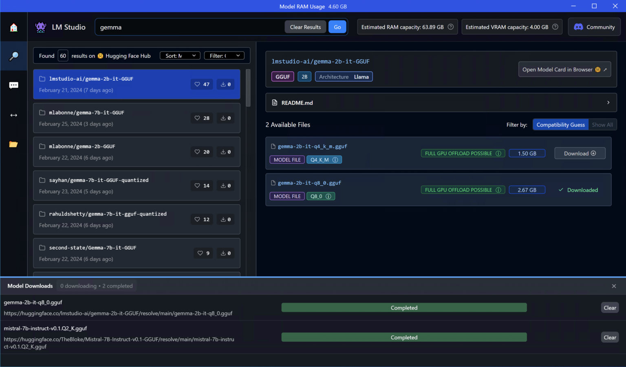This screenshot has width=626, height=367.
Task: Click the gemma search input field
Action: [190, 27]
